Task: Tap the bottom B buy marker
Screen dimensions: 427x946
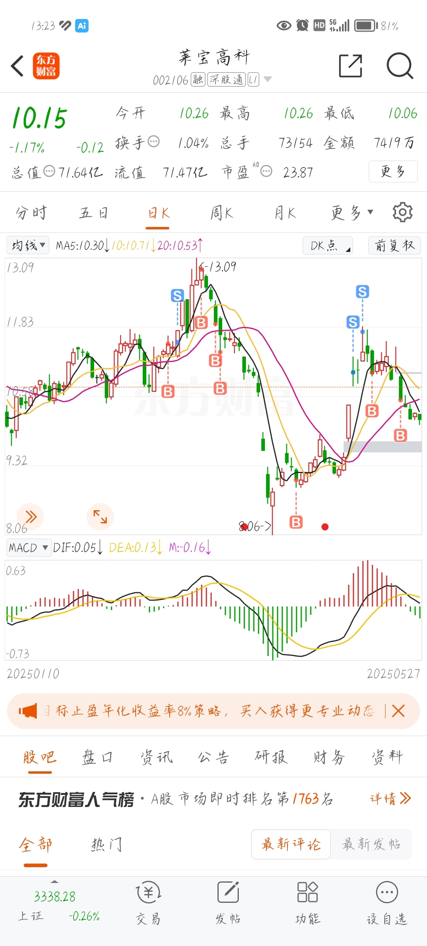Action: [296, 522]
